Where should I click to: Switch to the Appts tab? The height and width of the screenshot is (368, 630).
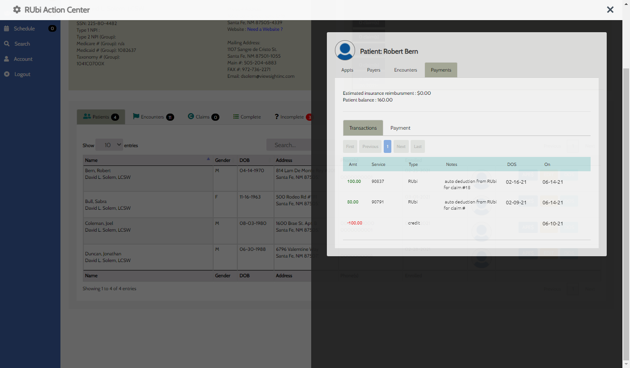pos(347,70)
